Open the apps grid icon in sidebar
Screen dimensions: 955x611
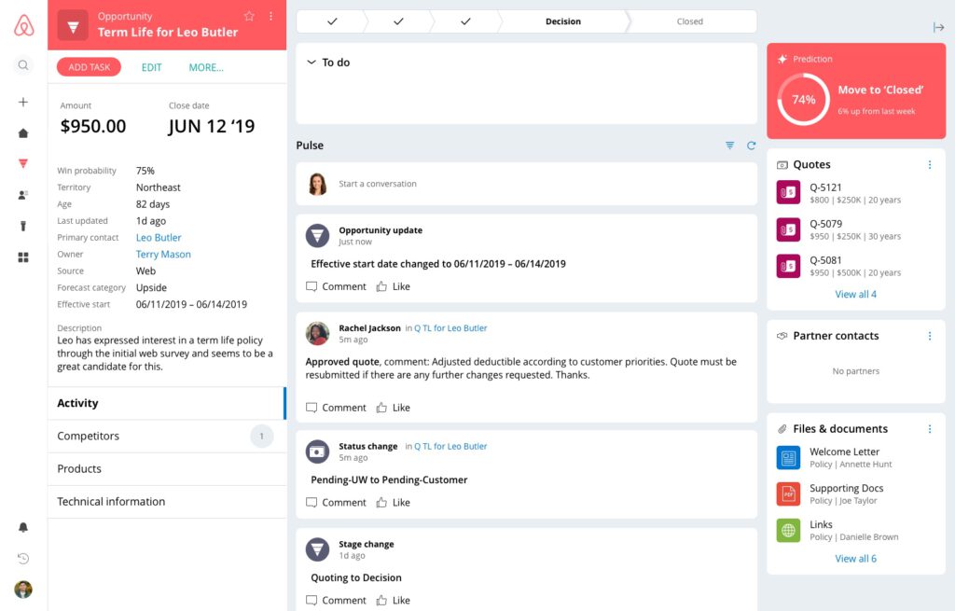(23, 257)
